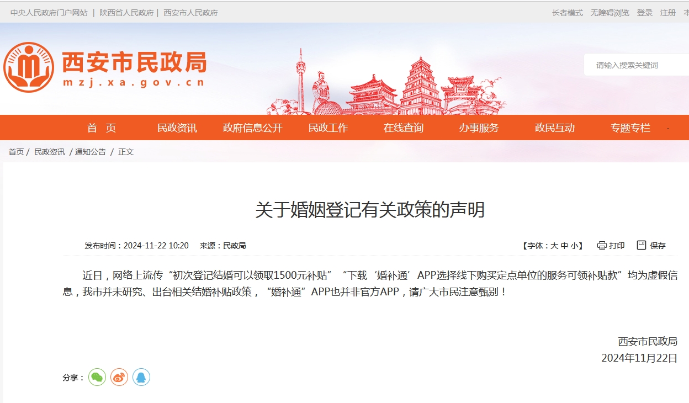Open the 政府信息公开 menu
The width and height of the screenshot is (689, 403).
tap(253, 128)
